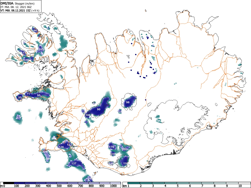This screenshot has height=188, width=251.
Task: Click the black 0–100 m legend swatch
Action: click(9, 183)
